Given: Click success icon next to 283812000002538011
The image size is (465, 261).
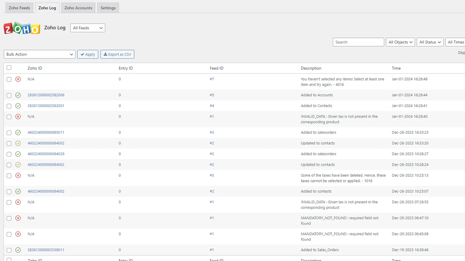Looking at the screenshot, I should 18,250.
